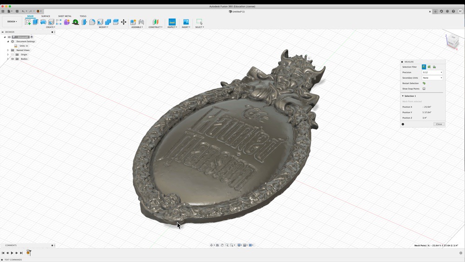Click the activate radio button beside Unsaved
The image size is (465, 262).
32,37
